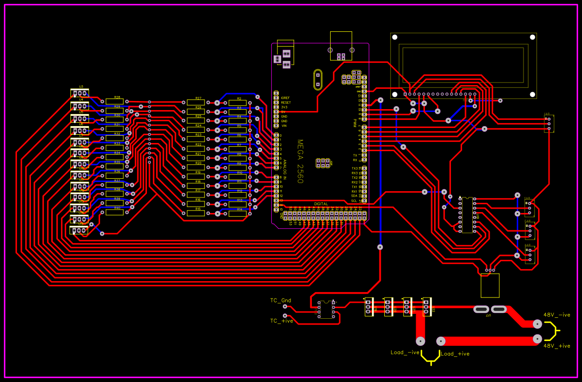Select resistor R40 footprint
The width and height of the screenshot is (582, 382).
point(115,212)
